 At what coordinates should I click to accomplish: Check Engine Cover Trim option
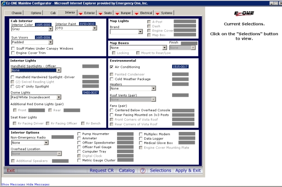(13, 53)
